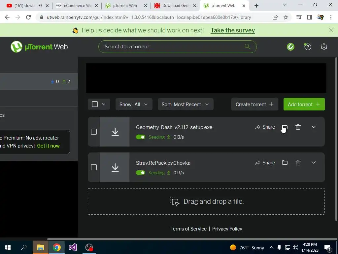Open the select-all dropdown arrow
Viewport: 338px width, 254px height.
[104, 104]
